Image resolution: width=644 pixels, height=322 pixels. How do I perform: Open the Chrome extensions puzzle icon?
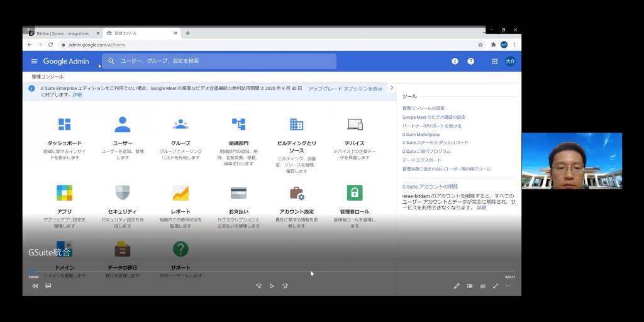click(x=493, y=45)
